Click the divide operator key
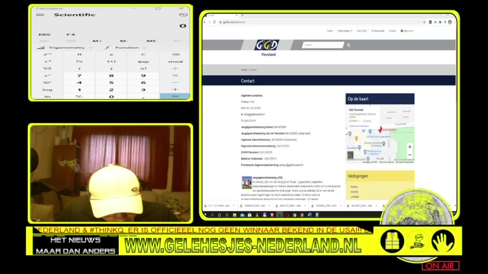Viewport: 488px width, 274px height. (175, 68)
